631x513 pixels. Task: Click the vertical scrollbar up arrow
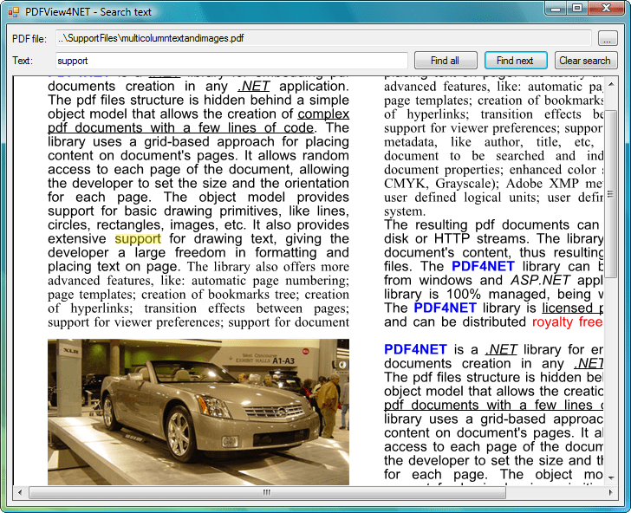point(611,84)
